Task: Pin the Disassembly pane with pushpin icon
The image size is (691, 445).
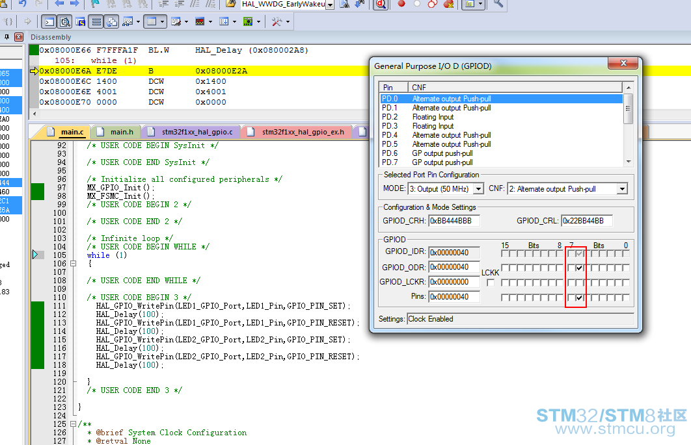Action: tap(7, 37)
